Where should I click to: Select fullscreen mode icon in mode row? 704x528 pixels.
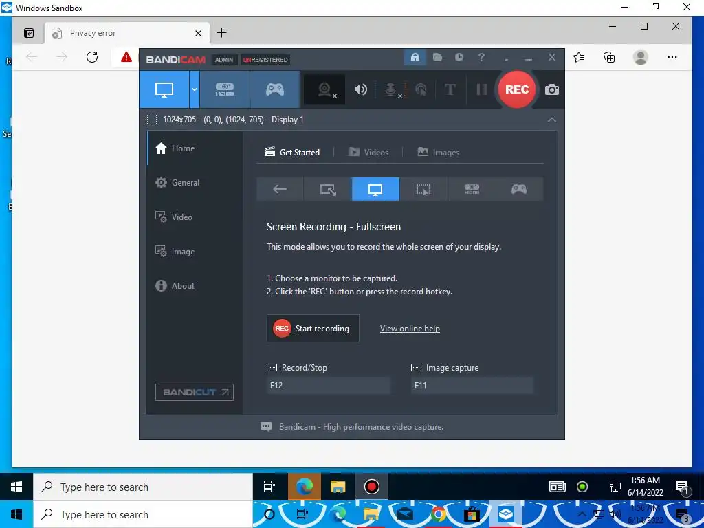coord(375,189)
